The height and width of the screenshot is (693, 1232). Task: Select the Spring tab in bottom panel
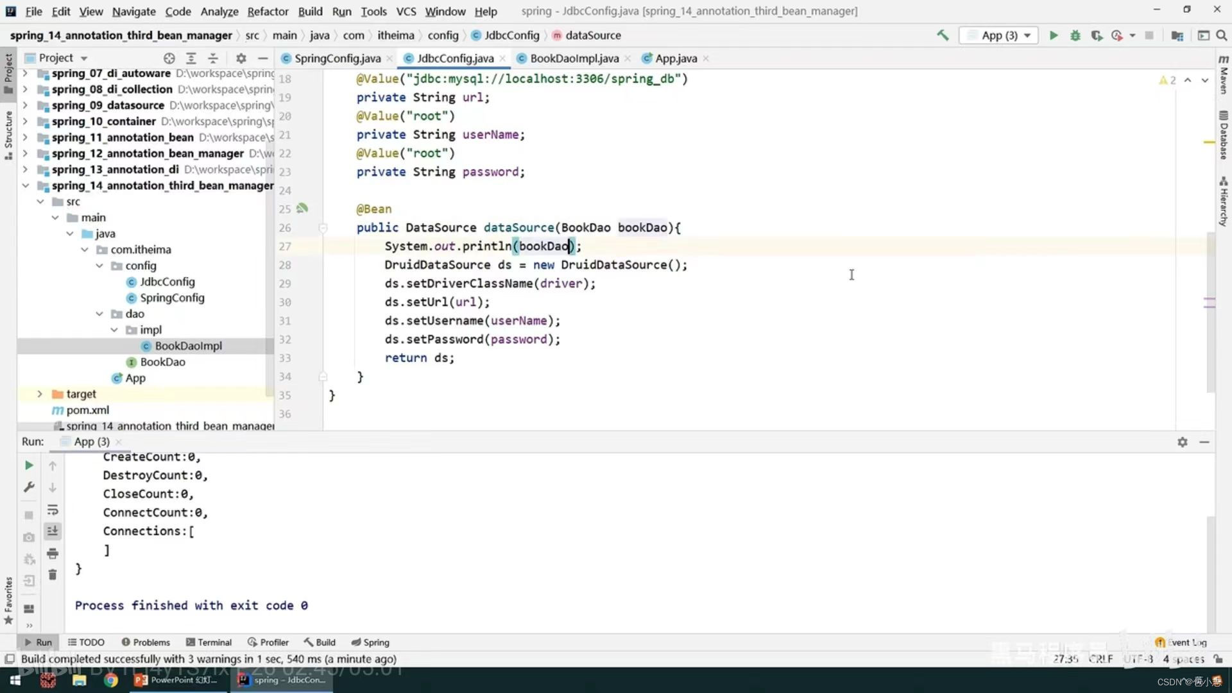[375, 642]
